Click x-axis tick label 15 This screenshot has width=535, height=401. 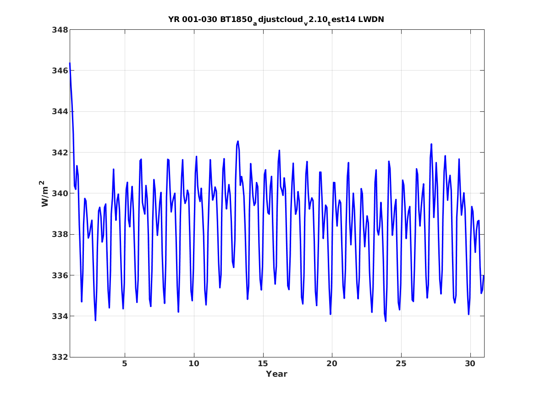pyautogui.click(x=263, y=364)
